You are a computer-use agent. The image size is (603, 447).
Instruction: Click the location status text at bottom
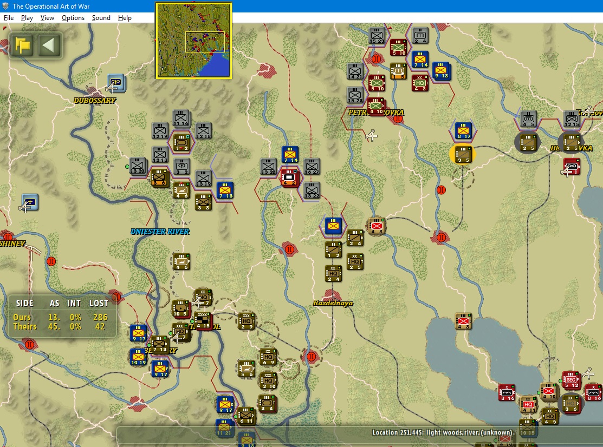coord(443,432)
